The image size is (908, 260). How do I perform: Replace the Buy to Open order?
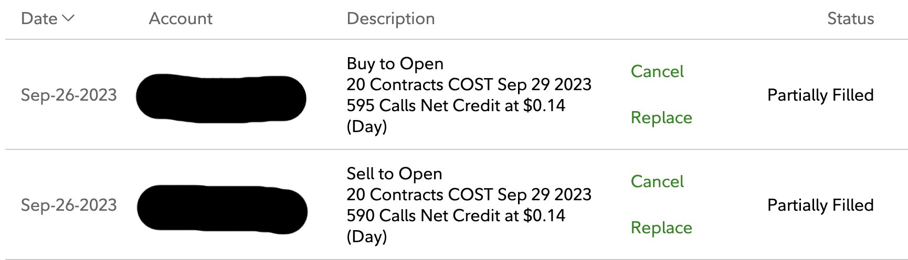(x=661, y=117)
